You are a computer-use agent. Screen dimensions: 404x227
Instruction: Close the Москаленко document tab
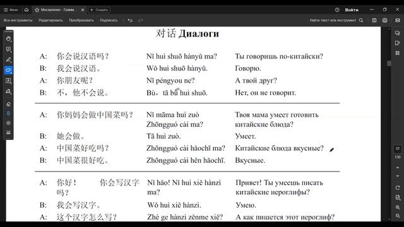tap(83, 10)
